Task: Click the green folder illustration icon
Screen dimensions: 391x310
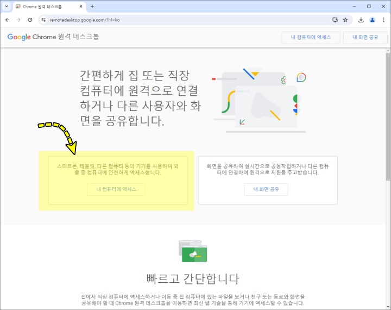Action: (x=193, y=251)
